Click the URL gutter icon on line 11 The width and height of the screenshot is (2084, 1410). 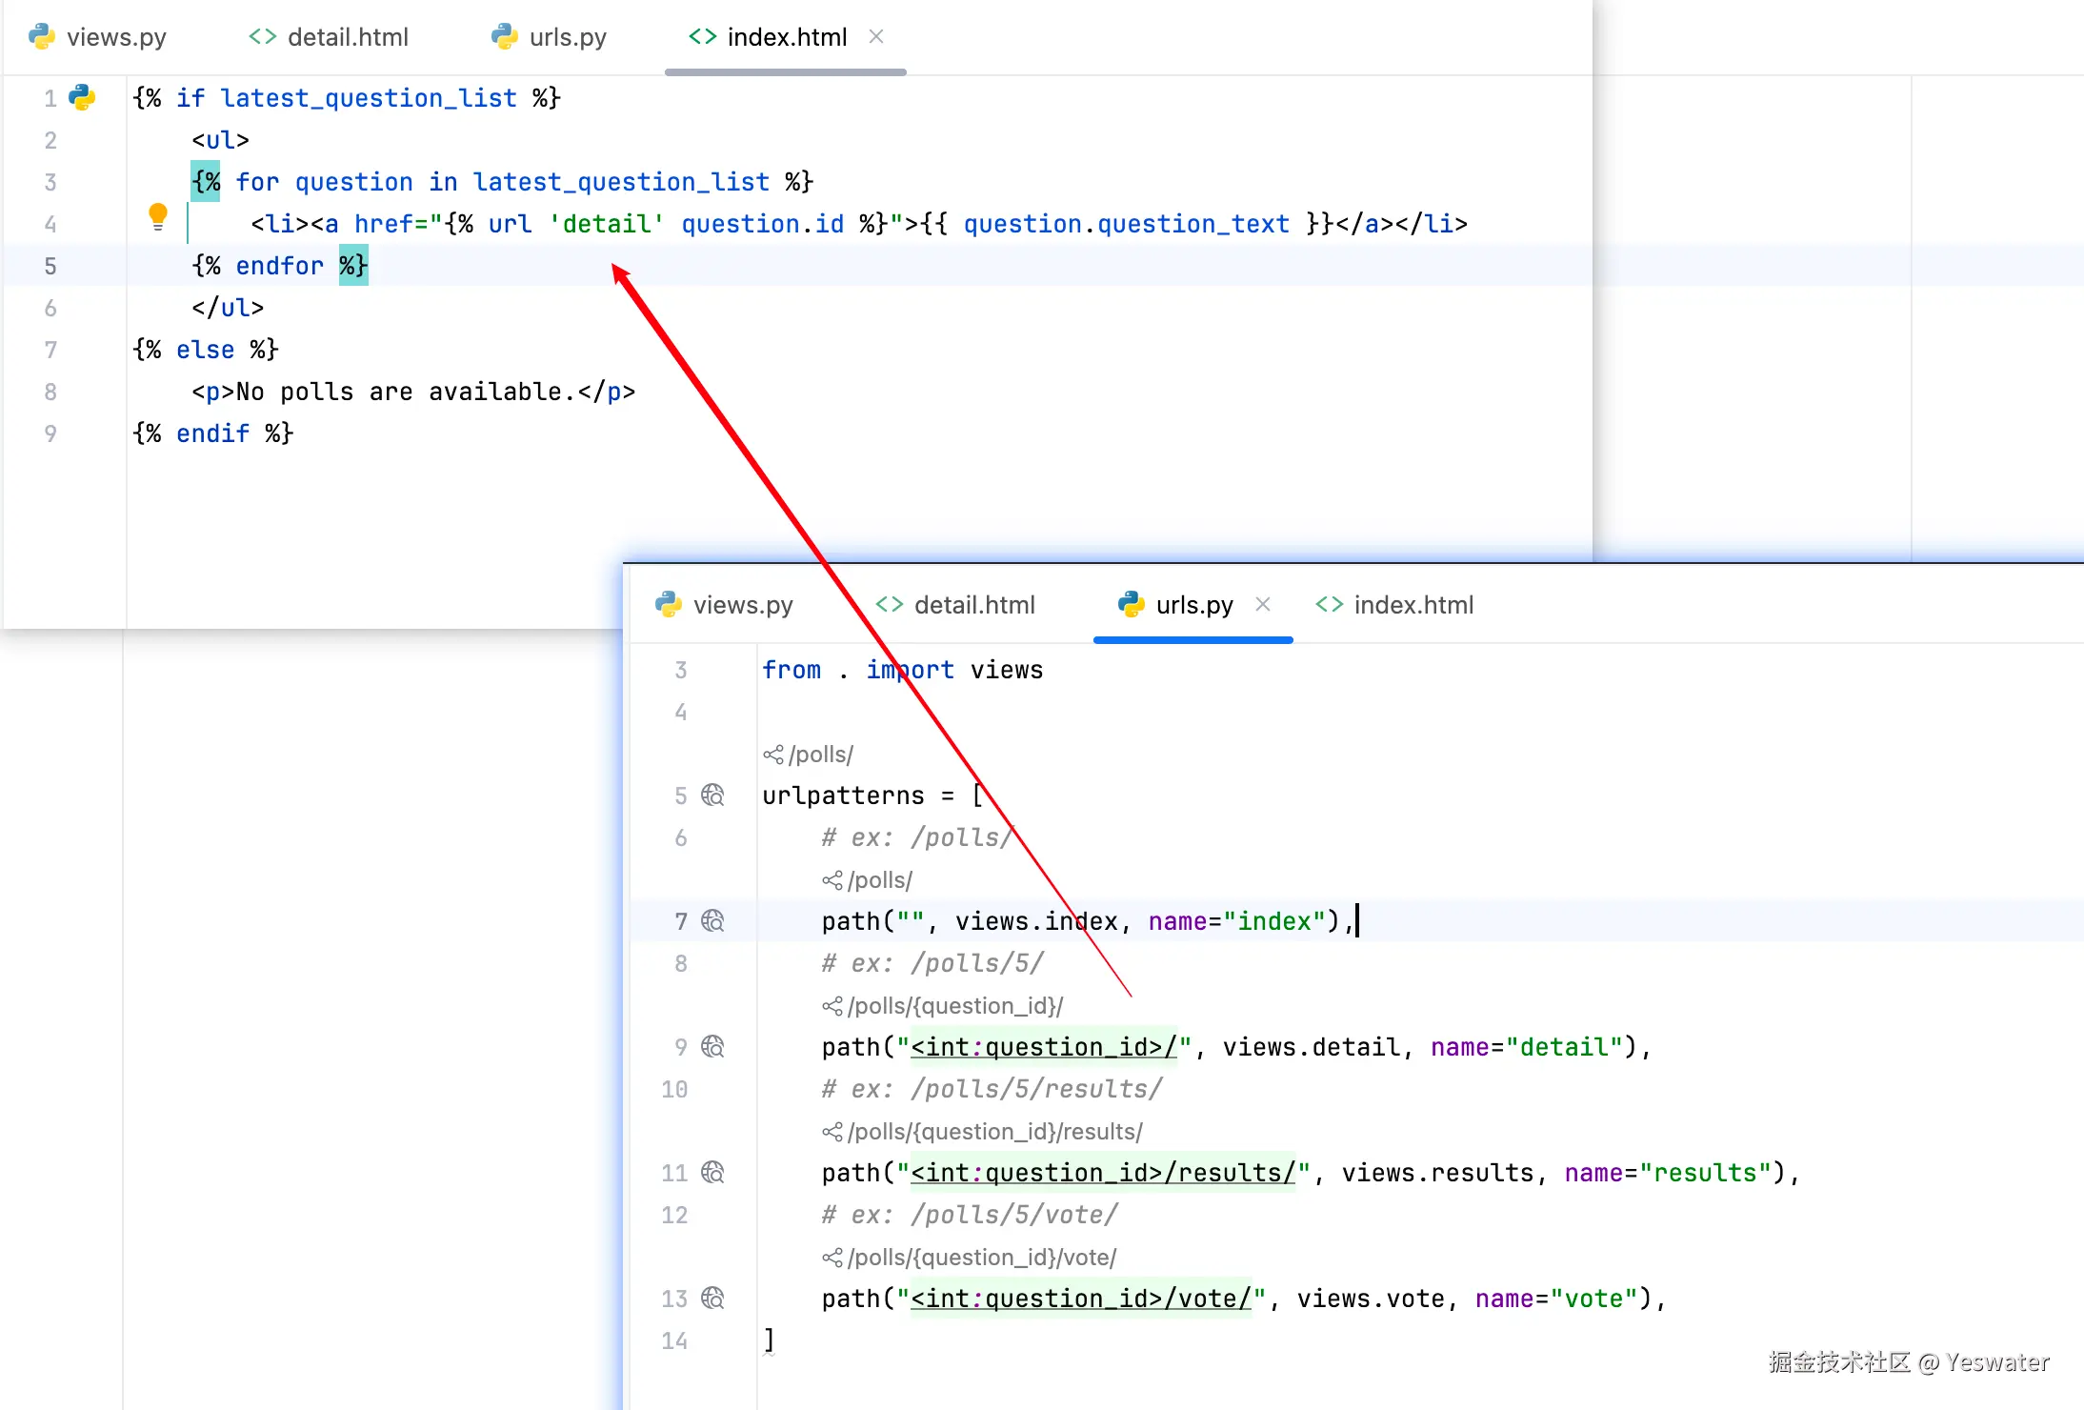point(712,1172)
